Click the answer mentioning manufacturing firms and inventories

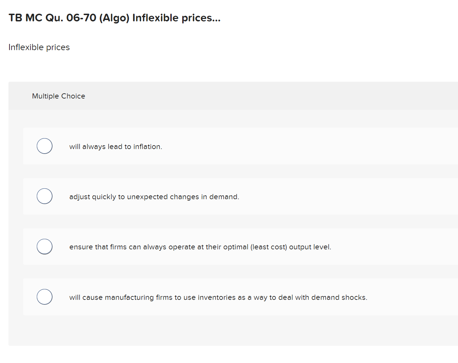point(218,297)
